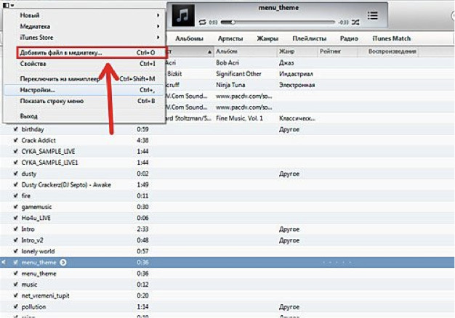Click the music note album artwork

[x=182, y=15]
